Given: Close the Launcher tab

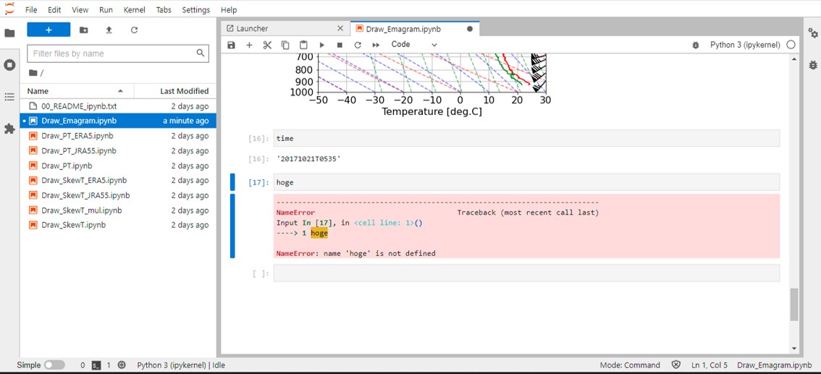Looking at the screenshot, I should [340, 29].
